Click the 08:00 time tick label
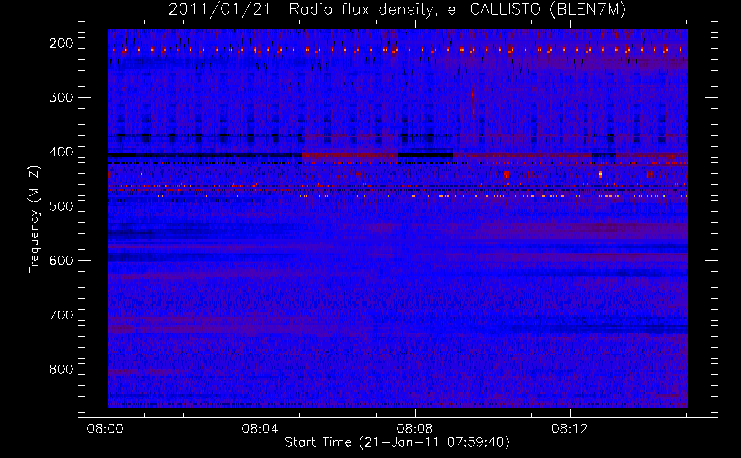The height and width of the screenshot is (458, 741). pyautogui.click(x=106, y=429)
